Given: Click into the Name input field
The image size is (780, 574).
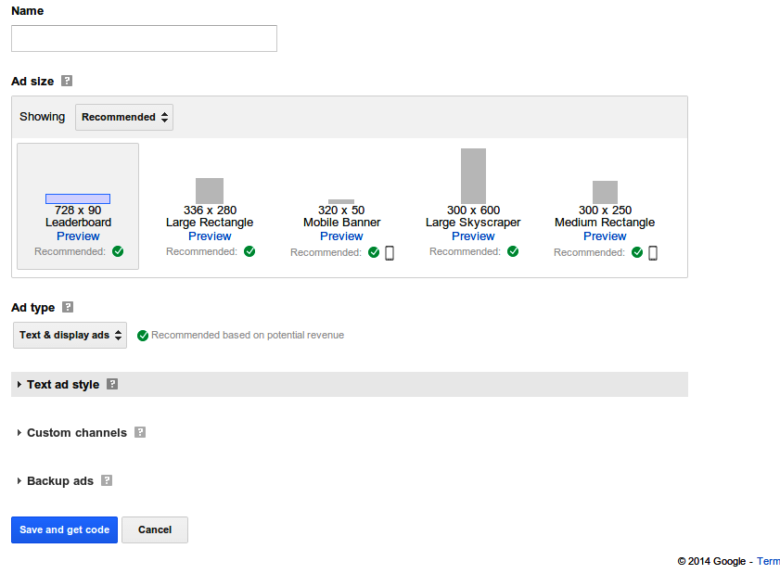Looking at the screenshot, I should click(145, 38).
